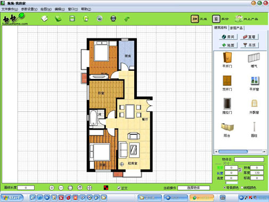This screenshot has width=269, height=202.
Task: Choose the 推拉门 sliding door icon
Action: click(x=227, y=103)
